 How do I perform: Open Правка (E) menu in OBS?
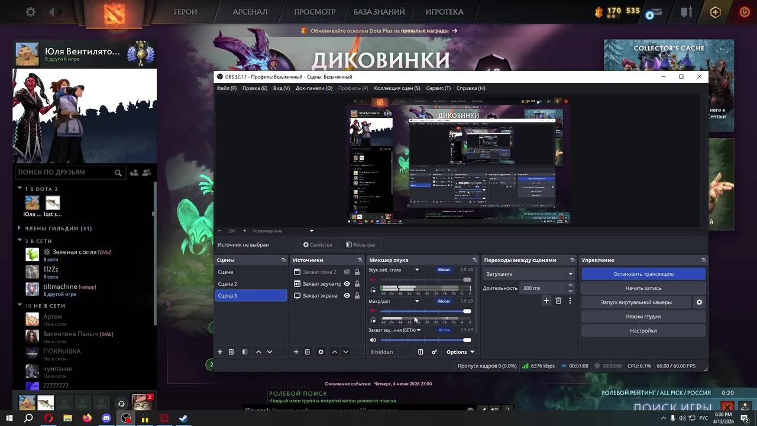(x=255, y=88)
